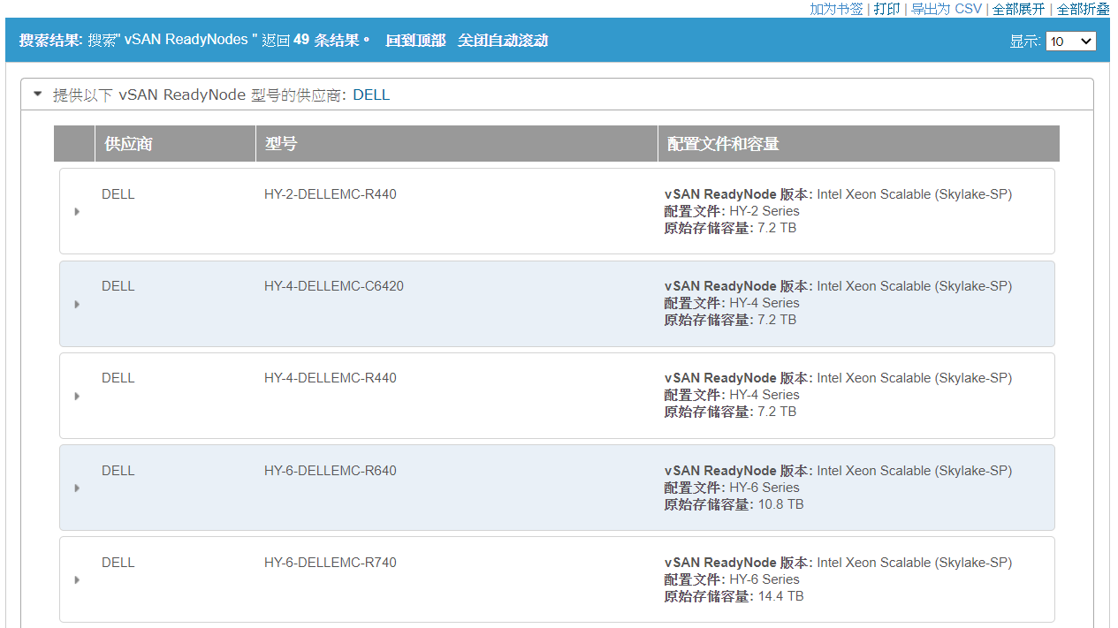This screenshot has height=628, width=1118.
Task: Click 10.8 TB raw capacity value
Action: click(x=781, y=504)
